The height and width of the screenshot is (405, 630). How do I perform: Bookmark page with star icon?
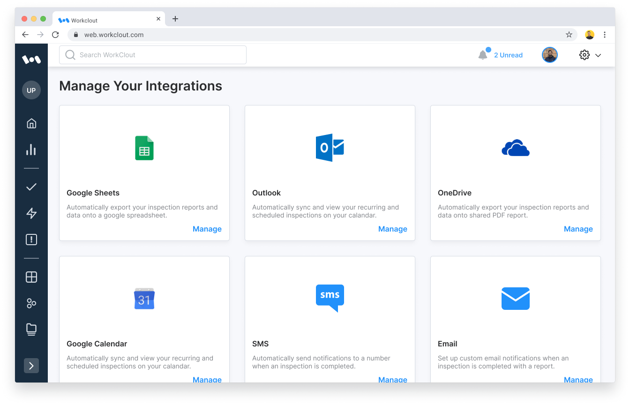[x=569, y=35]
